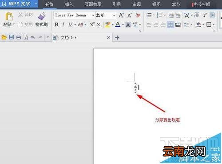Align text right
The image size is (222, 164).
[163, 24]
